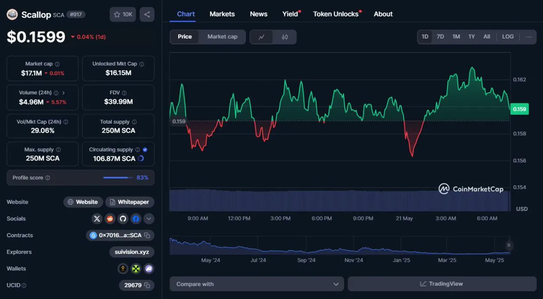Open the TradingView chart button
Image resolution: width=543 pixels, height=299 pixels.
tap(442, 284)
